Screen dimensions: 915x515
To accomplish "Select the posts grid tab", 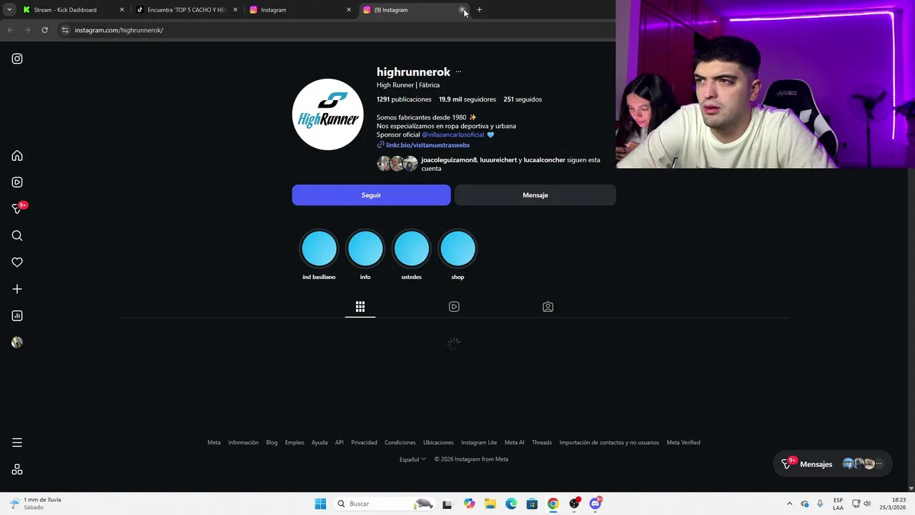I will point(360,307).
